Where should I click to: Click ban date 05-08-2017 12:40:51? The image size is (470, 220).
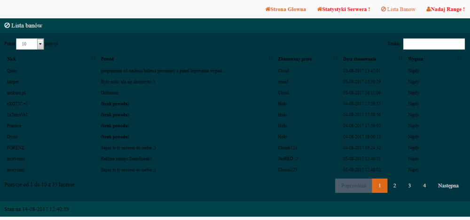(x=362, y=159)
